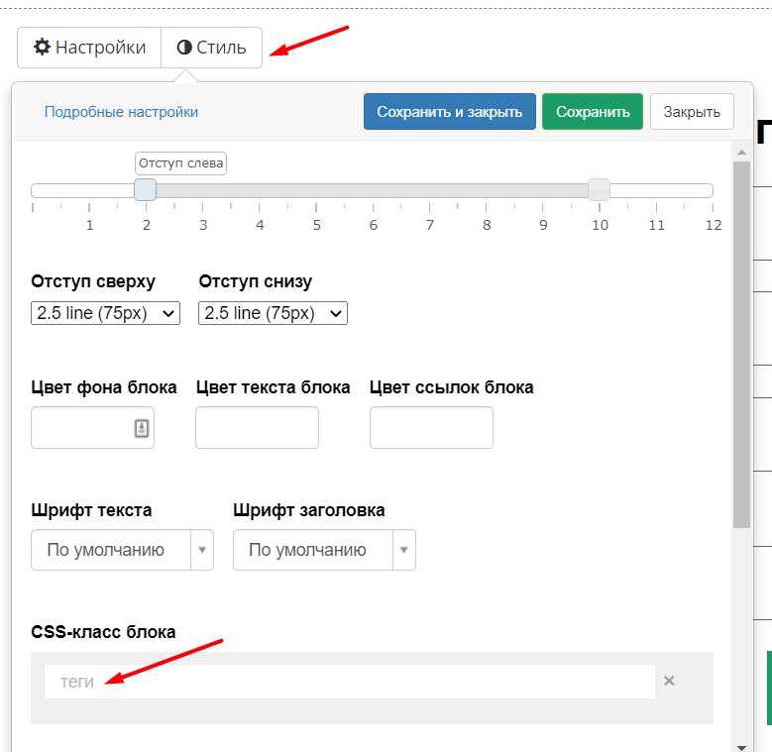Click the Цвет текста блока color field
Image resolution: width=772 pixels, height=752 pixels.
coord(257,427)
